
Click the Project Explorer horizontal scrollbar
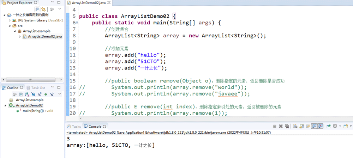(x=30, y=80)
